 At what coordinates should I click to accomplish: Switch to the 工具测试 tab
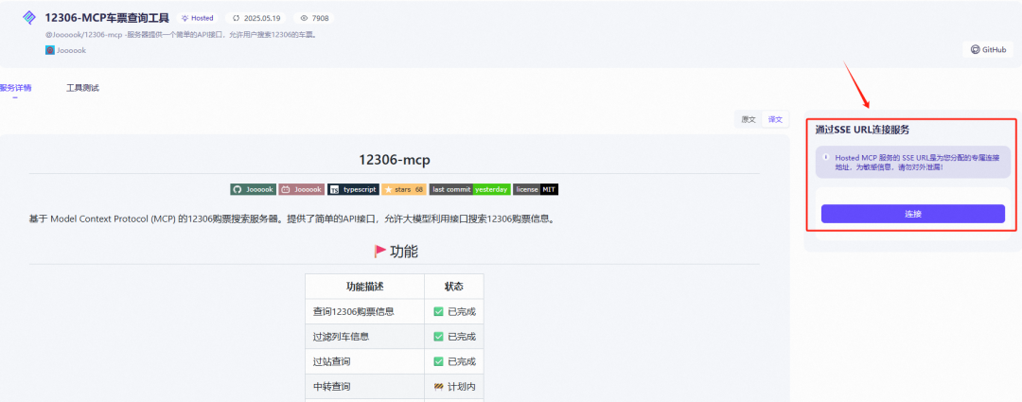82,88
